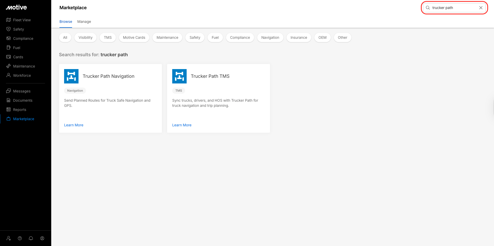Learn More about Trucker Path TMS
The image size is (494, 246).
182,125
